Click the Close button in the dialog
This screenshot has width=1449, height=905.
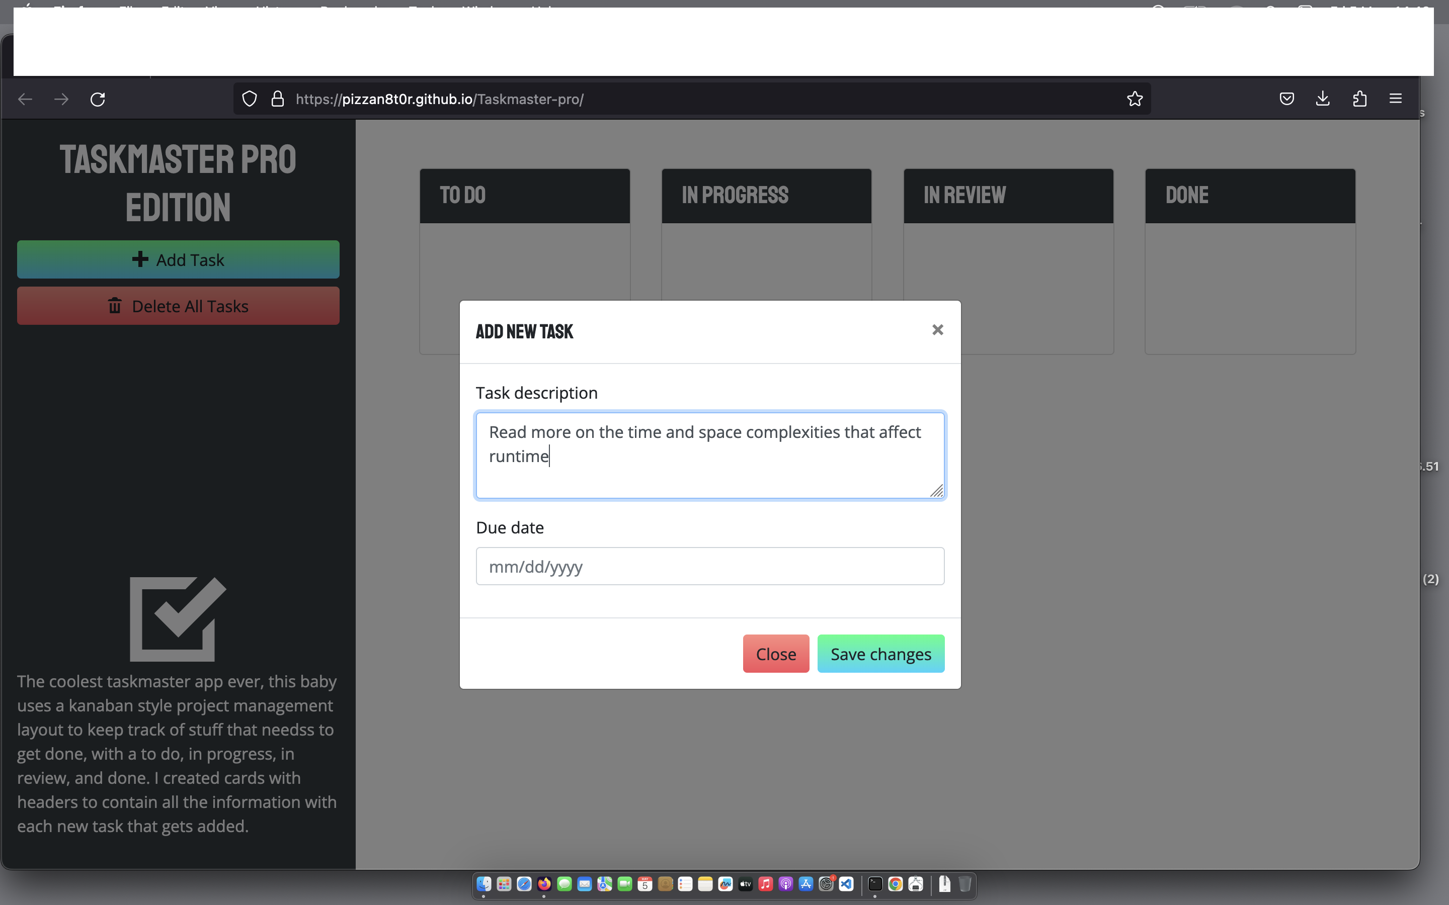[775, 653]
